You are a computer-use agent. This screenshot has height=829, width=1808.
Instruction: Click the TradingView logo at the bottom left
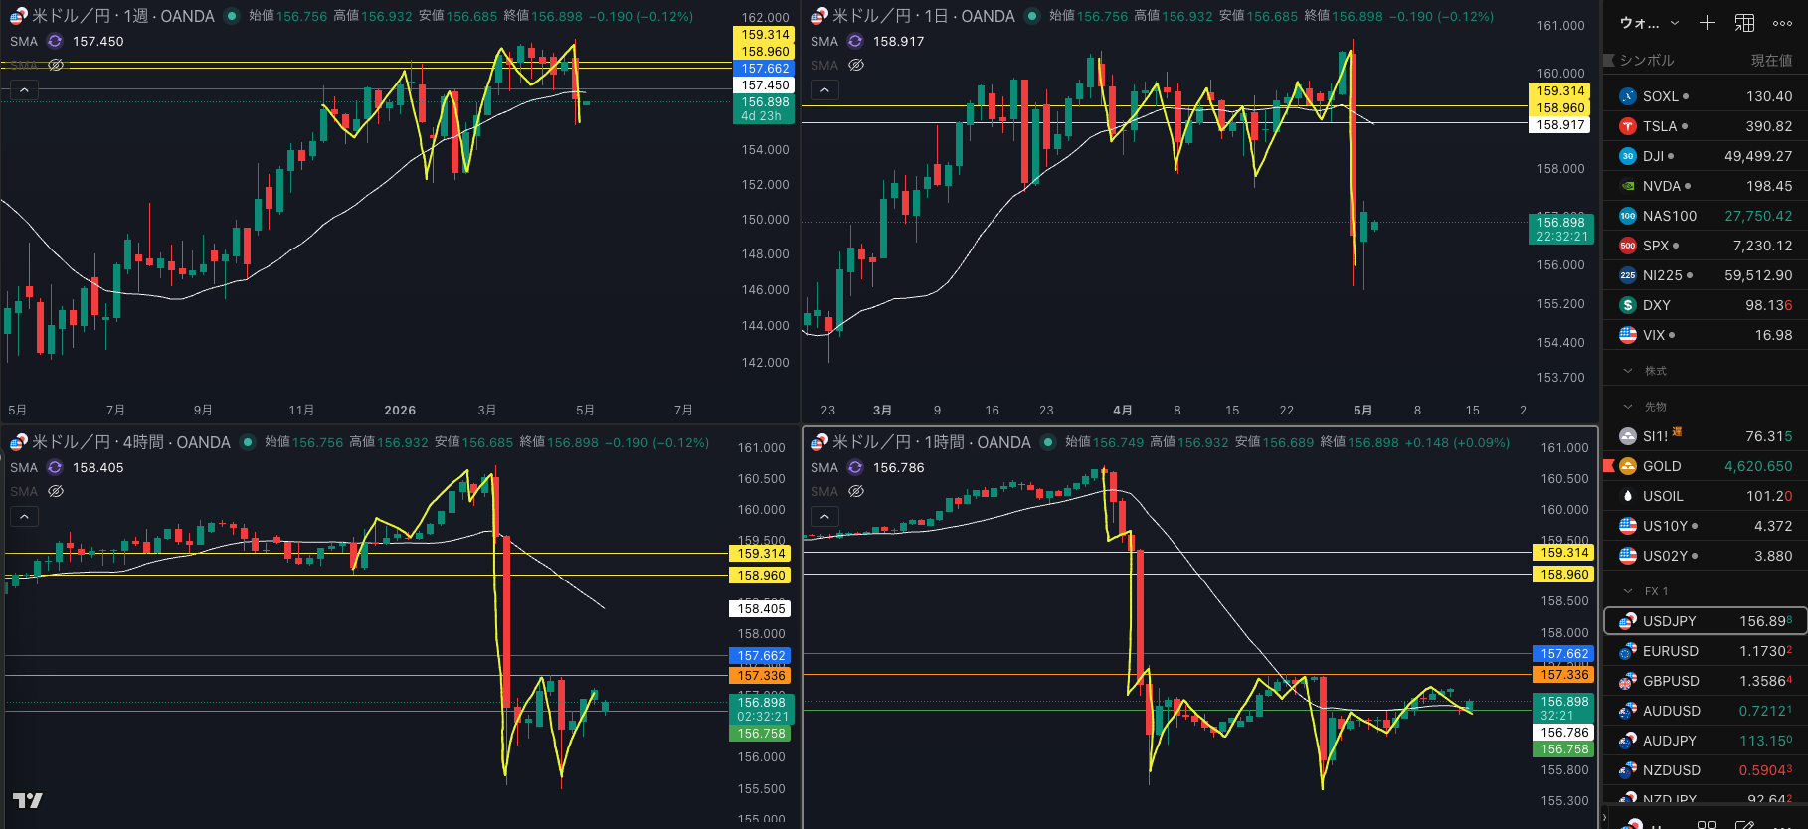(x=27, y=800)
